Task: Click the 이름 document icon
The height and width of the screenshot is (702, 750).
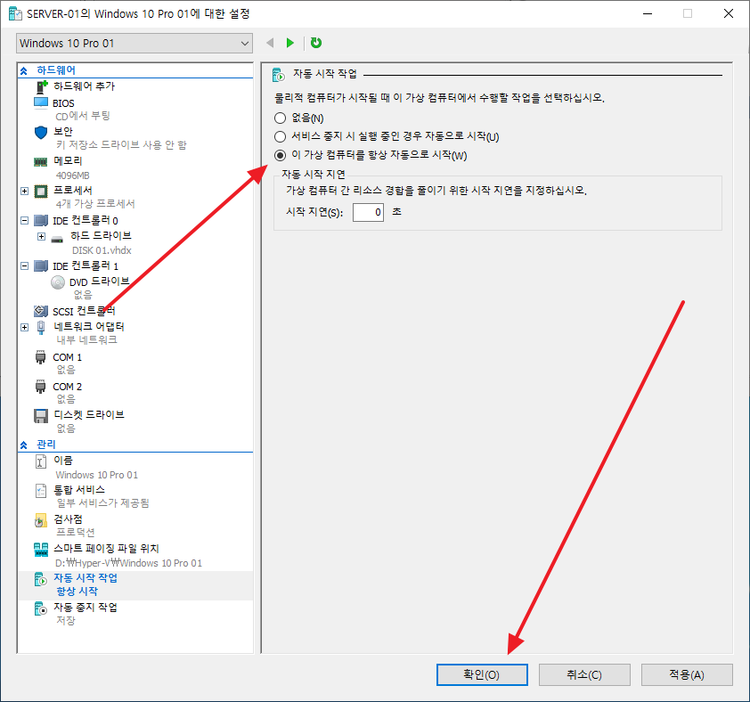Action: tap(41, 461)
